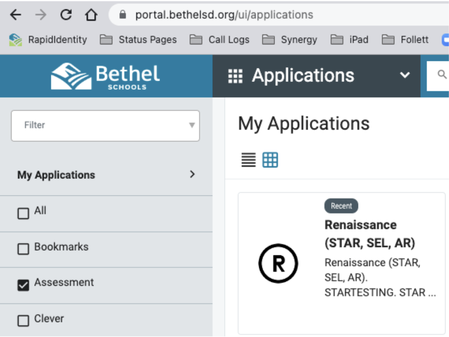Image resolution: width=449 pixels, height=337 pixels.
Task: Check the All checkbox
Action: 23,214
